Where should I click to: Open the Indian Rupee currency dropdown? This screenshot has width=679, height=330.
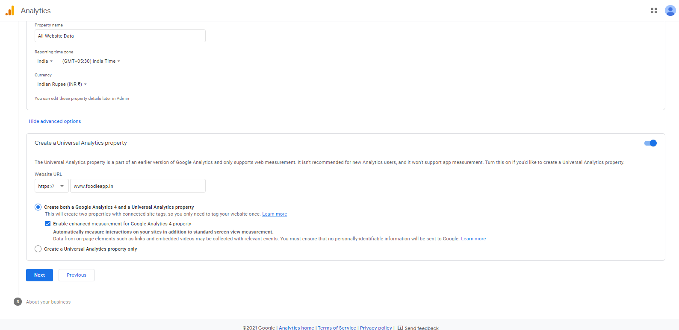pyautogui.click(x=62, y=84)
